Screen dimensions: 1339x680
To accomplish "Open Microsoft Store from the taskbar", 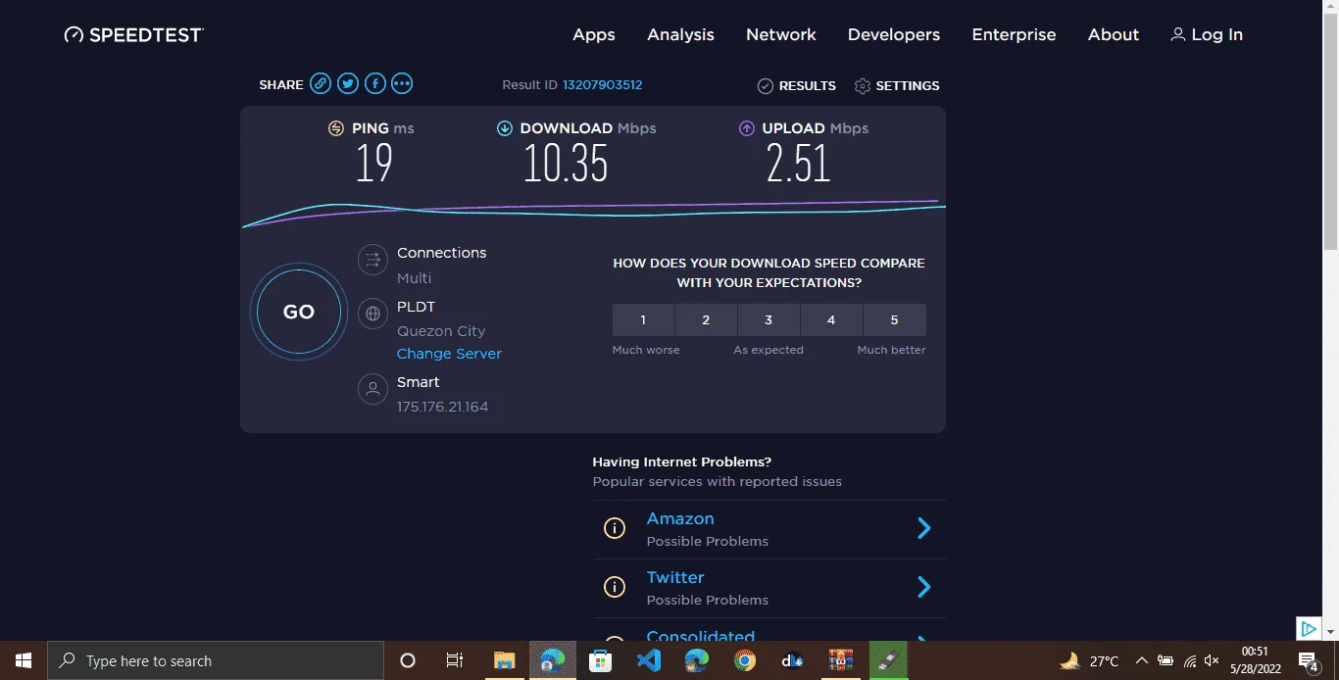I will tap(600, 660).
